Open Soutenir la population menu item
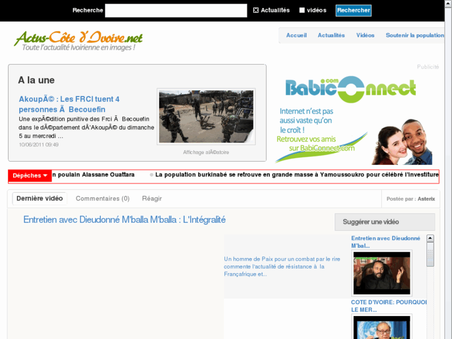452x339 pixels. click(415, 35)
